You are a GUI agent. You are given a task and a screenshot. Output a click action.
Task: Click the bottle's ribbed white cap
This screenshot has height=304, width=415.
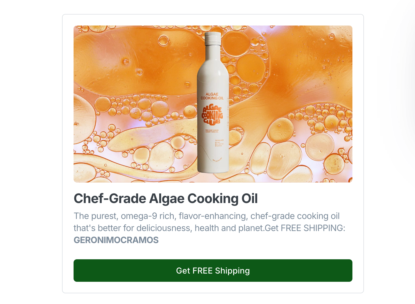tap(213, 38)
